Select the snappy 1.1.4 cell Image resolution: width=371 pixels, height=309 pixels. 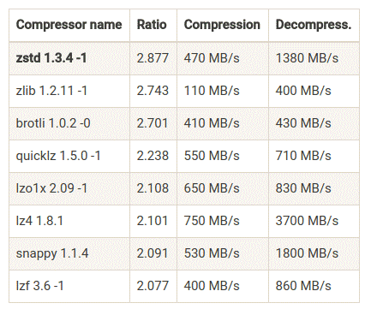69,253
